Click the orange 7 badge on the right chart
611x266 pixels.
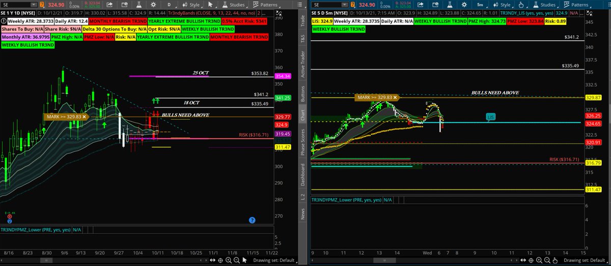353,5
